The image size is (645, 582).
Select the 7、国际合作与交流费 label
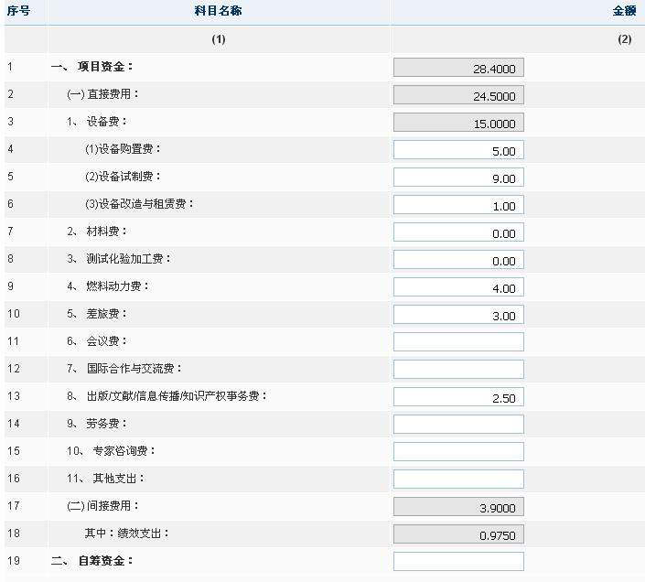tap(124, 369)
